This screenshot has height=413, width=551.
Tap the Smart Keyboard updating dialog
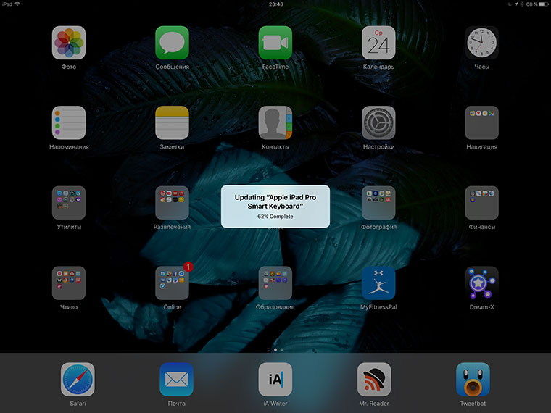pyautogui.click(x=275, y=206)
